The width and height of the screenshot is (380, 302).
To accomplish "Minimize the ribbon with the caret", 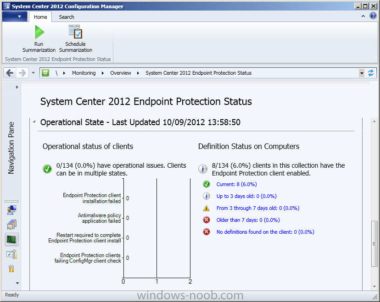I will [363, 16].
